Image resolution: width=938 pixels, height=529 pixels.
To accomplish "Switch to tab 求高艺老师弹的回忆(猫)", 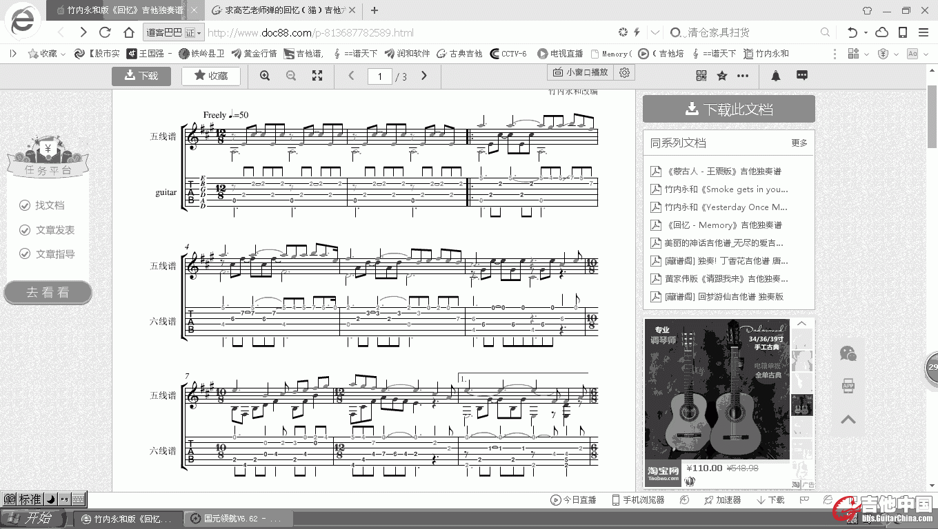I will coord(285,10).
